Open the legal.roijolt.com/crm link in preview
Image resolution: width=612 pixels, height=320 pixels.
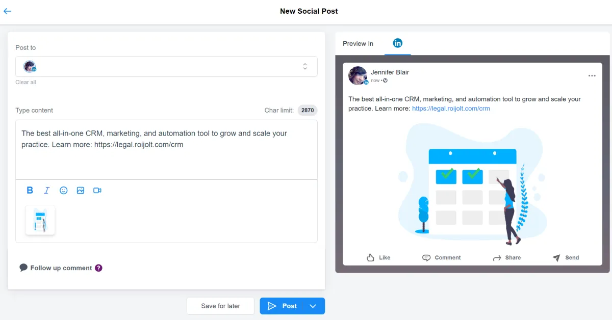point(451,109)
